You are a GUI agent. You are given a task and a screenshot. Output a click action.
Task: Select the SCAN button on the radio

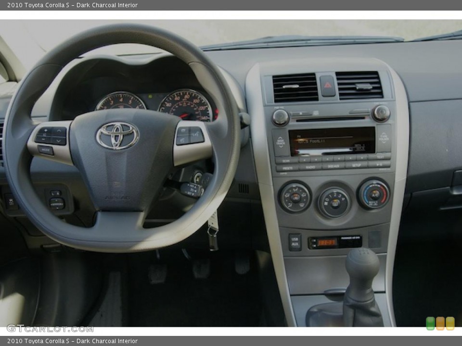tap(286, 161)
